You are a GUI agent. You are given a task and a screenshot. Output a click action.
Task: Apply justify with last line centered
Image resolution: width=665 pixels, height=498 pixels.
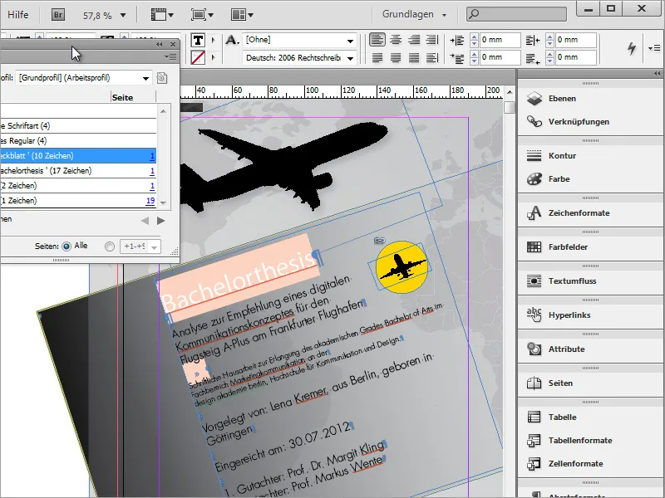tap(396, 57)
